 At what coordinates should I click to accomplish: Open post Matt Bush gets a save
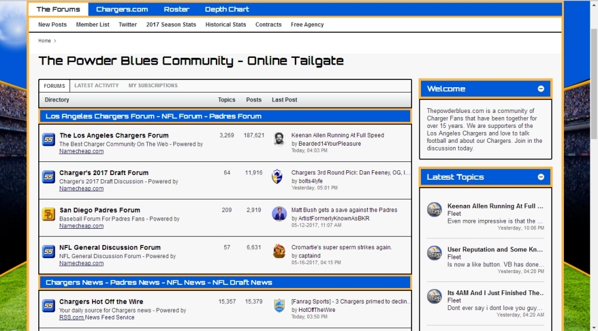(344, 210)
